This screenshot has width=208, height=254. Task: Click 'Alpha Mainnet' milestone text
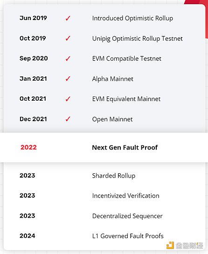(113, 79)
